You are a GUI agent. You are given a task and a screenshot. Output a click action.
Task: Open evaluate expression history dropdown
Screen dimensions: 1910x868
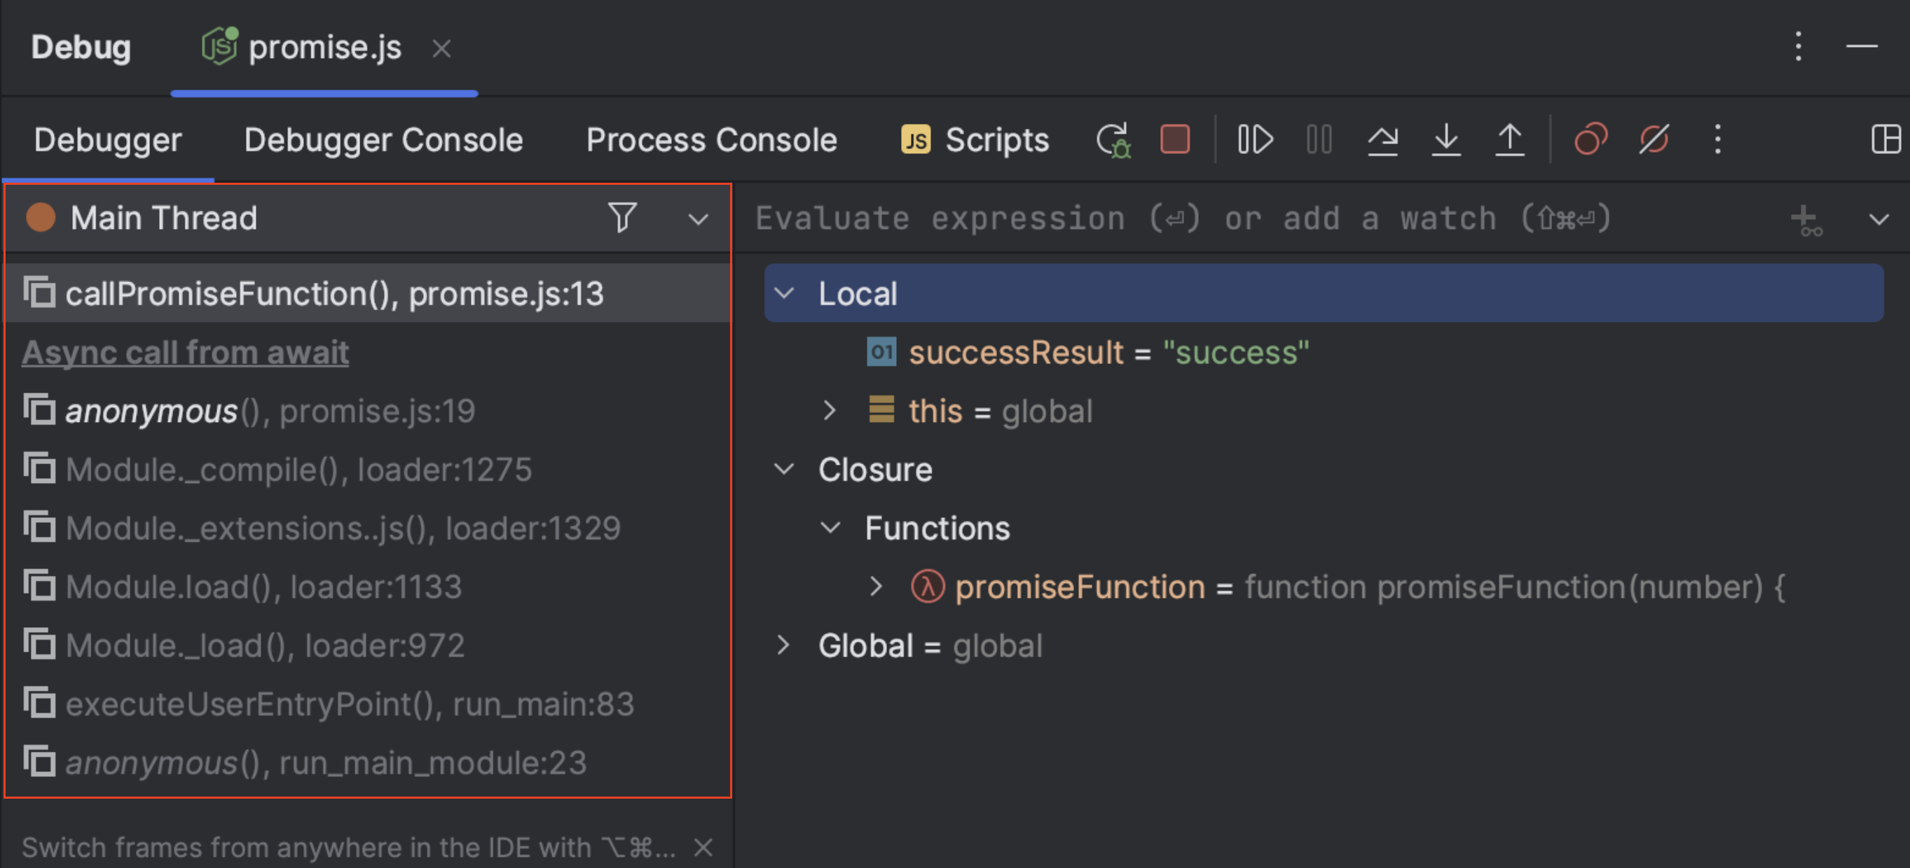[x=1879, y=220]
